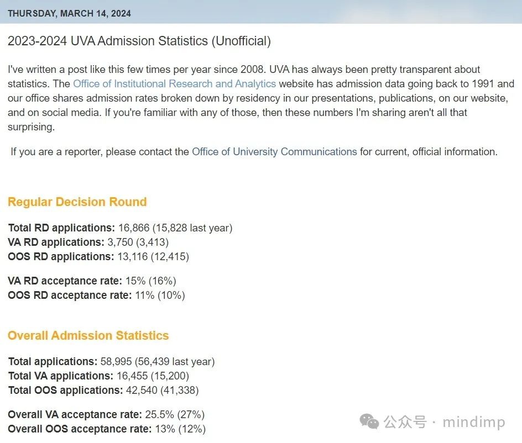Click the Thursday, March 14, 2024 date header

tap(69, 13)
